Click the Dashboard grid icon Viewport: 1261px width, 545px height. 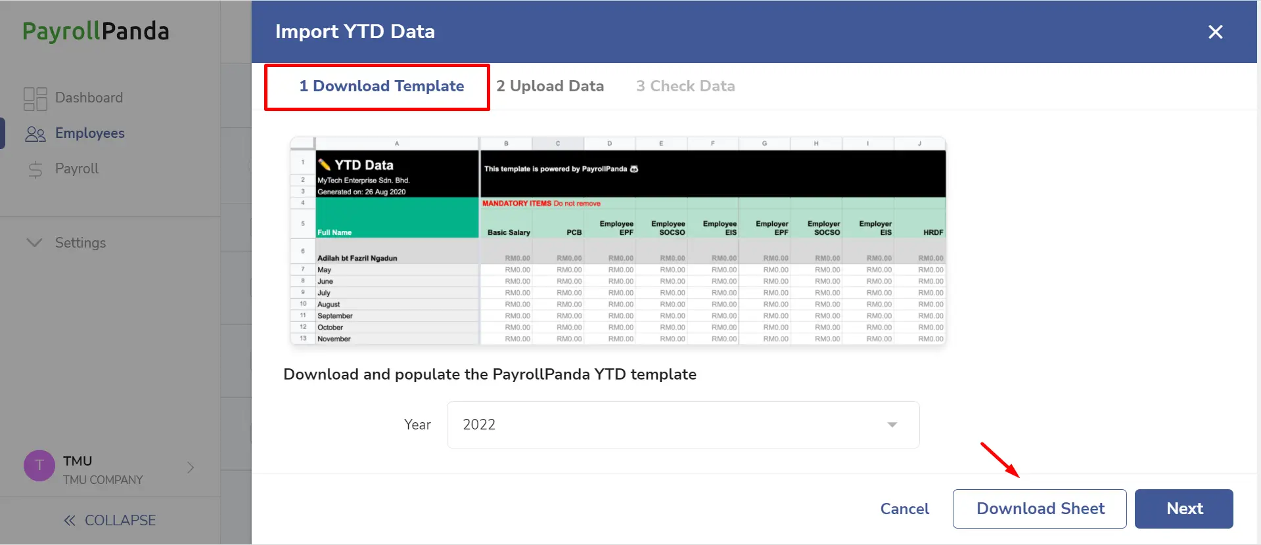[35, 98]
